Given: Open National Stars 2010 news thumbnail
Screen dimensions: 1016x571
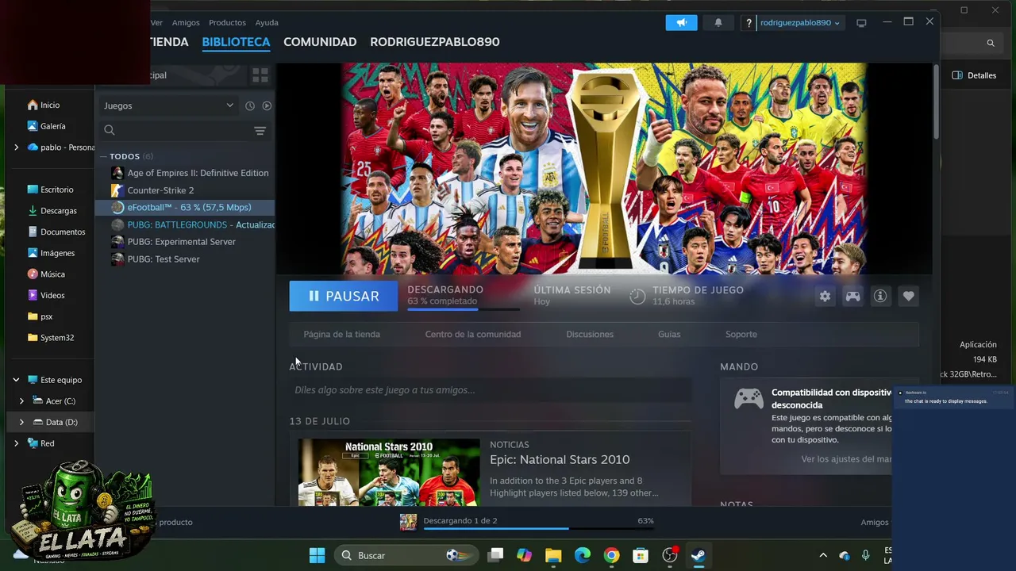Looking at the screenshot, I should pyautogui.click(x=389, y=473).
